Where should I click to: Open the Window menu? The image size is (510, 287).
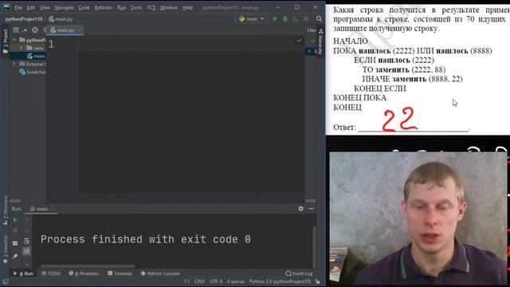click(168, 7)
